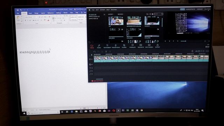Viewport: 224px width, 126px height.
Task: Switch to the Layout tab in Word
Action: 43,13
